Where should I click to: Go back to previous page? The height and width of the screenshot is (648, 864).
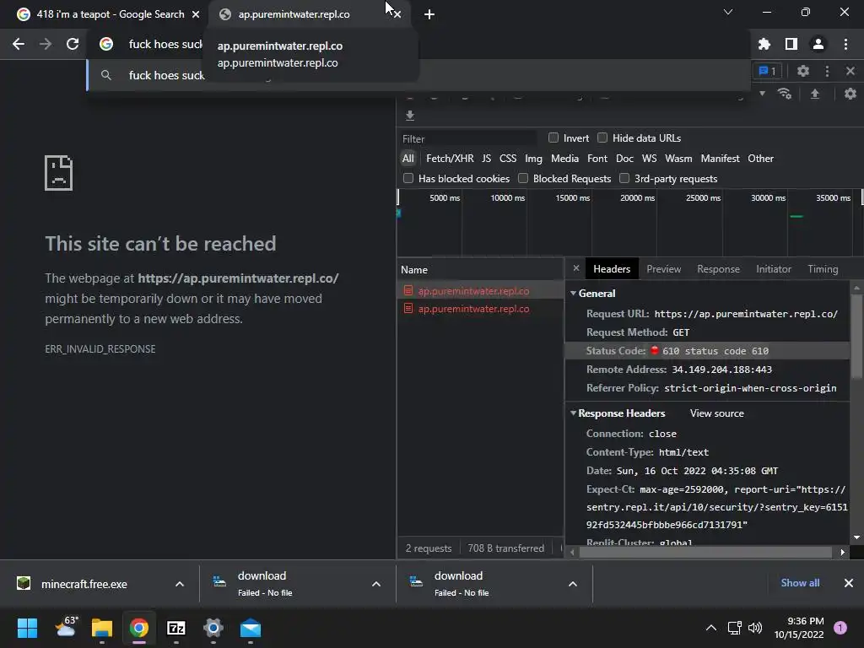pos(19,44)
